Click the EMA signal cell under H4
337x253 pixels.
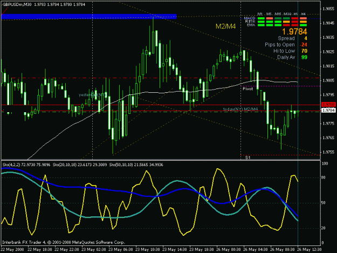303,25
